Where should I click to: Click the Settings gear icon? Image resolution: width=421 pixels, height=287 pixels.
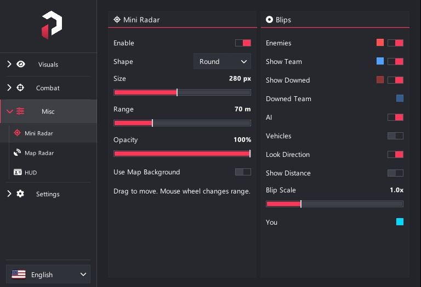(20, 194)
